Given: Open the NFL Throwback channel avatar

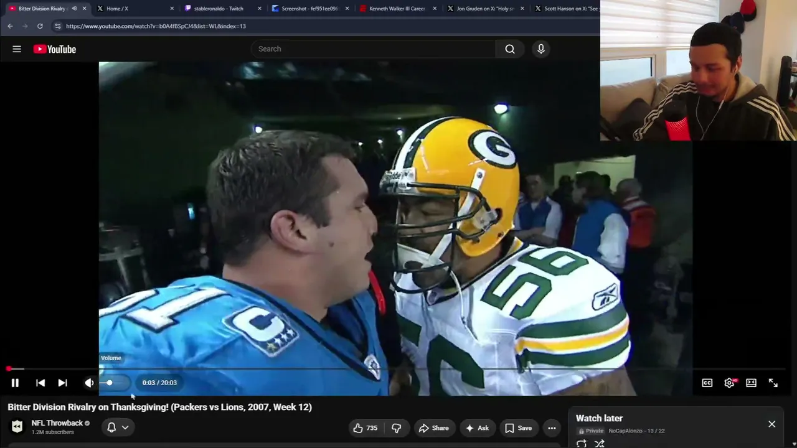Looking at the screenshot, I should point(17,427).
